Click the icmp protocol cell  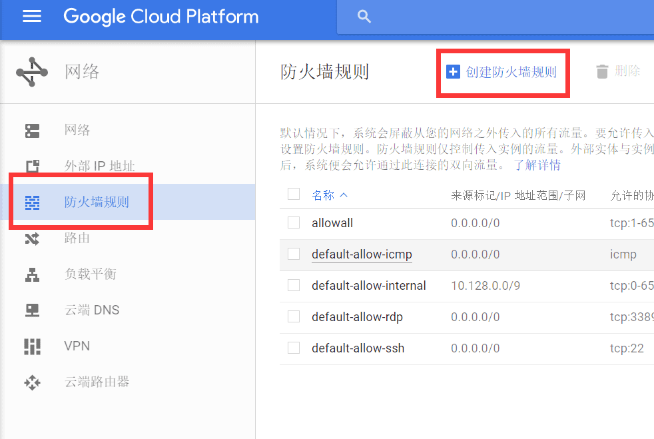[623, 254]
